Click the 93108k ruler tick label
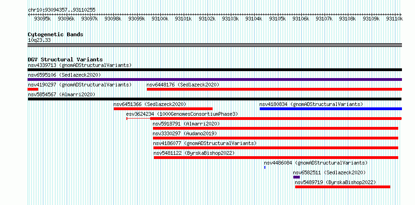The width and height of the screenshot is (415, 205). pos(348,19)
